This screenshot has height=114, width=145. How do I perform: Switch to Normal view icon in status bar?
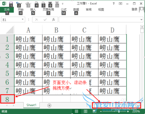tap(76, 111)
